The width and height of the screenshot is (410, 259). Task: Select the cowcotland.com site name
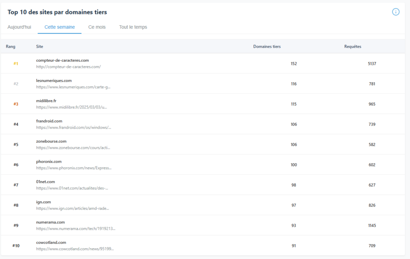51,243
